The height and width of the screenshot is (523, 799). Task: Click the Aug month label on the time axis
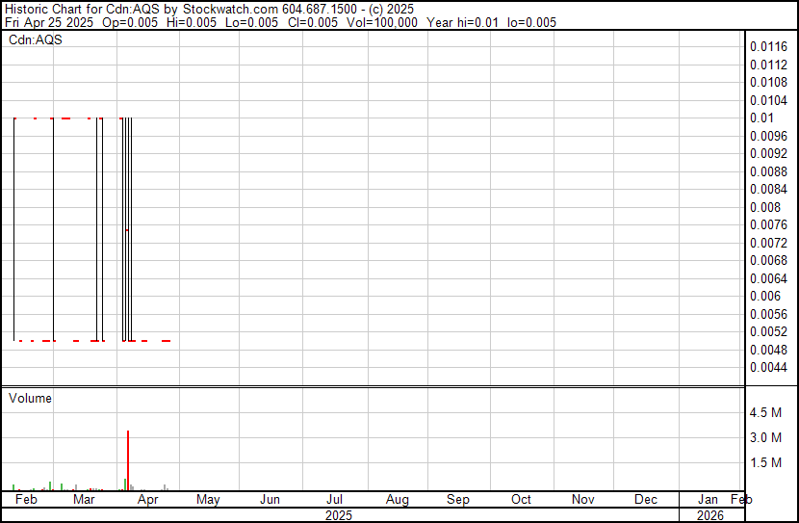pos(397,500)
